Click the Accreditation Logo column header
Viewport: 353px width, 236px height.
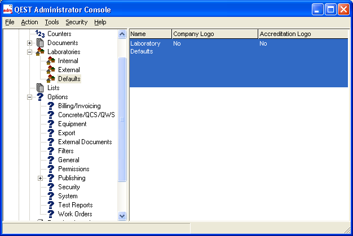pyautogui.click(x=302, y=34)
